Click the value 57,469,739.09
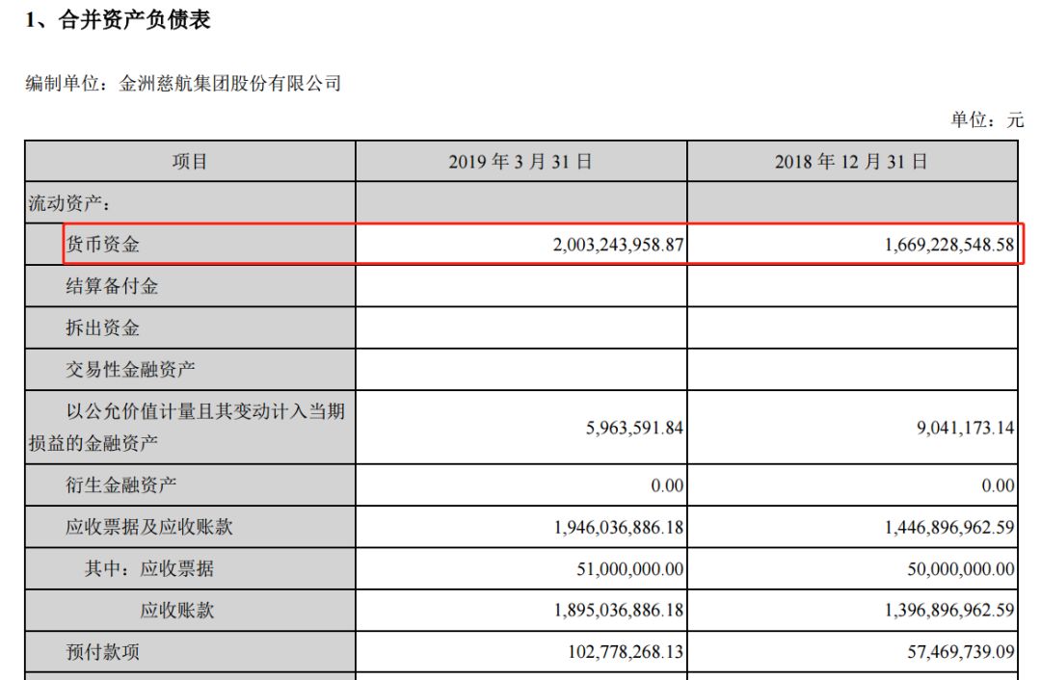The width and height of the screenshot is (1041, 680). pos(961,653)
